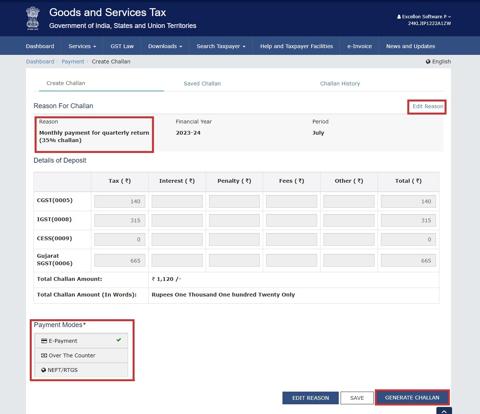This screenshot has height=414, width=480.
Task: Click the Penalty ( ₹) column header
Action: pos(234,181)
